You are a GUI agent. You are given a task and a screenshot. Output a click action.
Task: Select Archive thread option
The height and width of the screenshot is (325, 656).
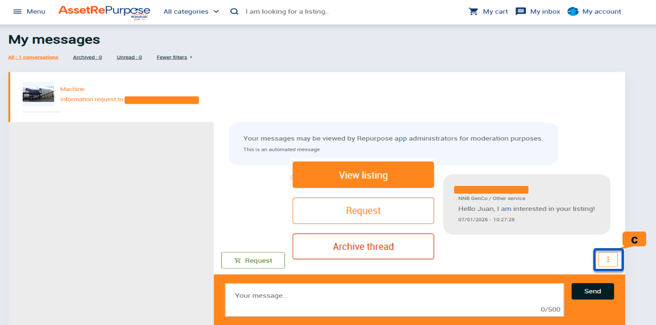click(363, 247)
